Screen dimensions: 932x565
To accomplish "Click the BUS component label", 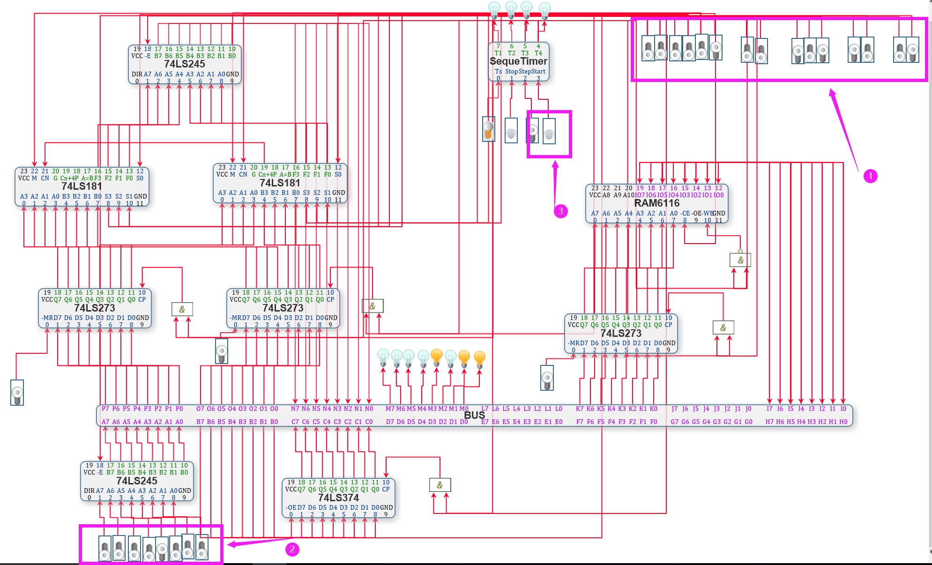I will 474,415.
